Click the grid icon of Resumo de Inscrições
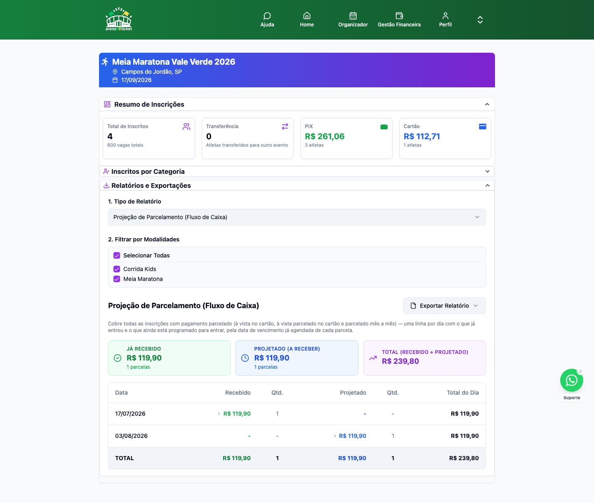 pos(107,104)
